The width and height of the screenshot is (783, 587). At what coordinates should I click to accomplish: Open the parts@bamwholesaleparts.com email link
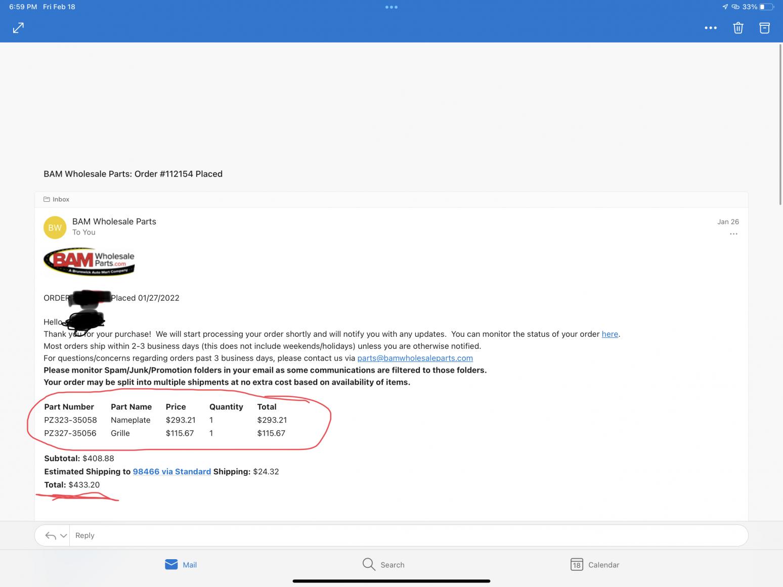(415, 358)
